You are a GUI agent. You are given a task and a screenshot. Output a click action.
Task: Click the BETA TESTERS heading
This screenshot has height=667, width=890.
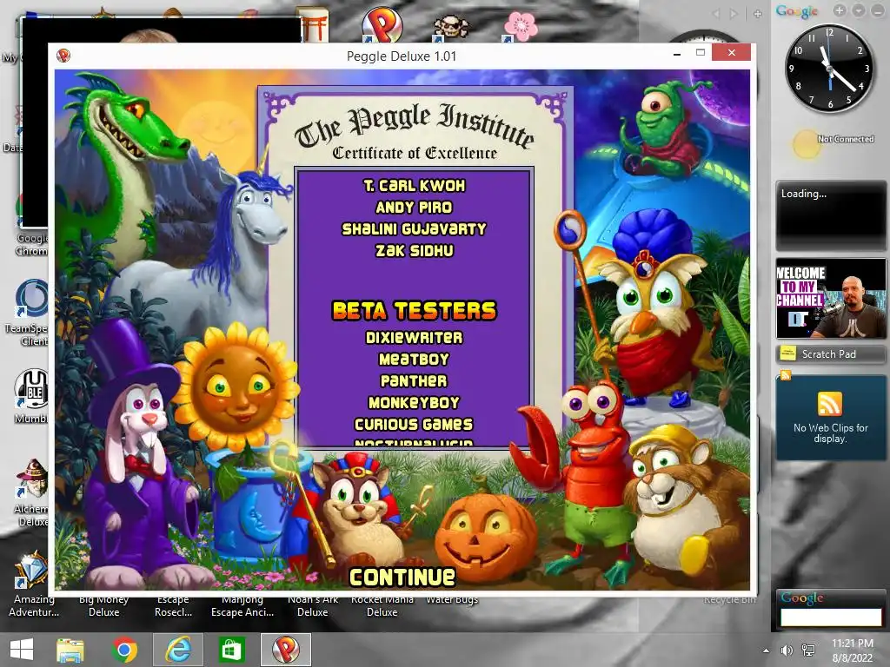pos(414,310)
